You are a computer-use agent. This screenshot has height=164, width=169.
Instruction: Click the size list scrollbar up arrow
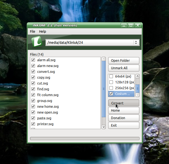[137, 76]
